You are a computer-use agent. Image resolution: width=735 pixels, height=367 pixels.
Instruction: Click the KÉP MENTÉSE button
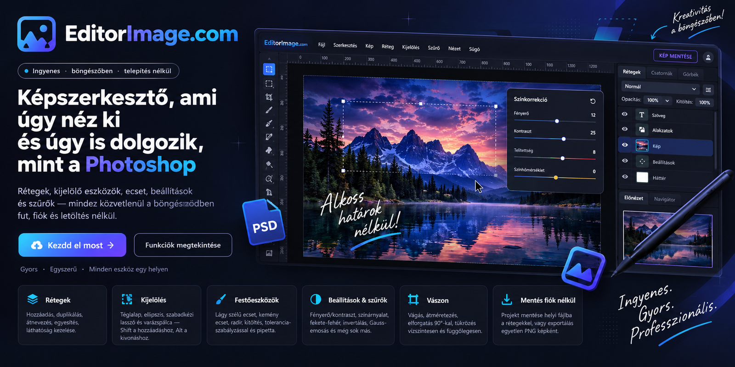pyautogui.click(x=675, y=56)
